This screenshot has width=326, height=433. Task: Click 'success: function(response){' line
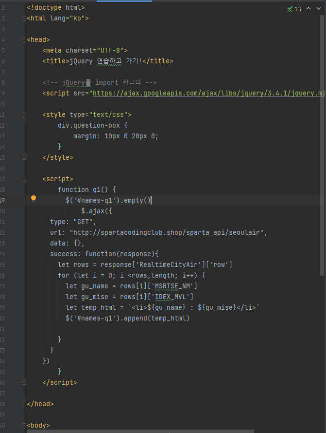click(x=104, y=254)
